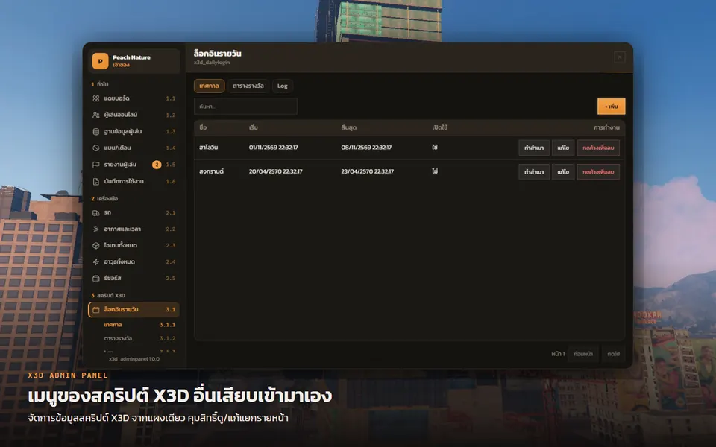This screenshot has width=716, height=447.
Task: Click end date 08/11/2569 22:32:17
Action: (366, 148)
